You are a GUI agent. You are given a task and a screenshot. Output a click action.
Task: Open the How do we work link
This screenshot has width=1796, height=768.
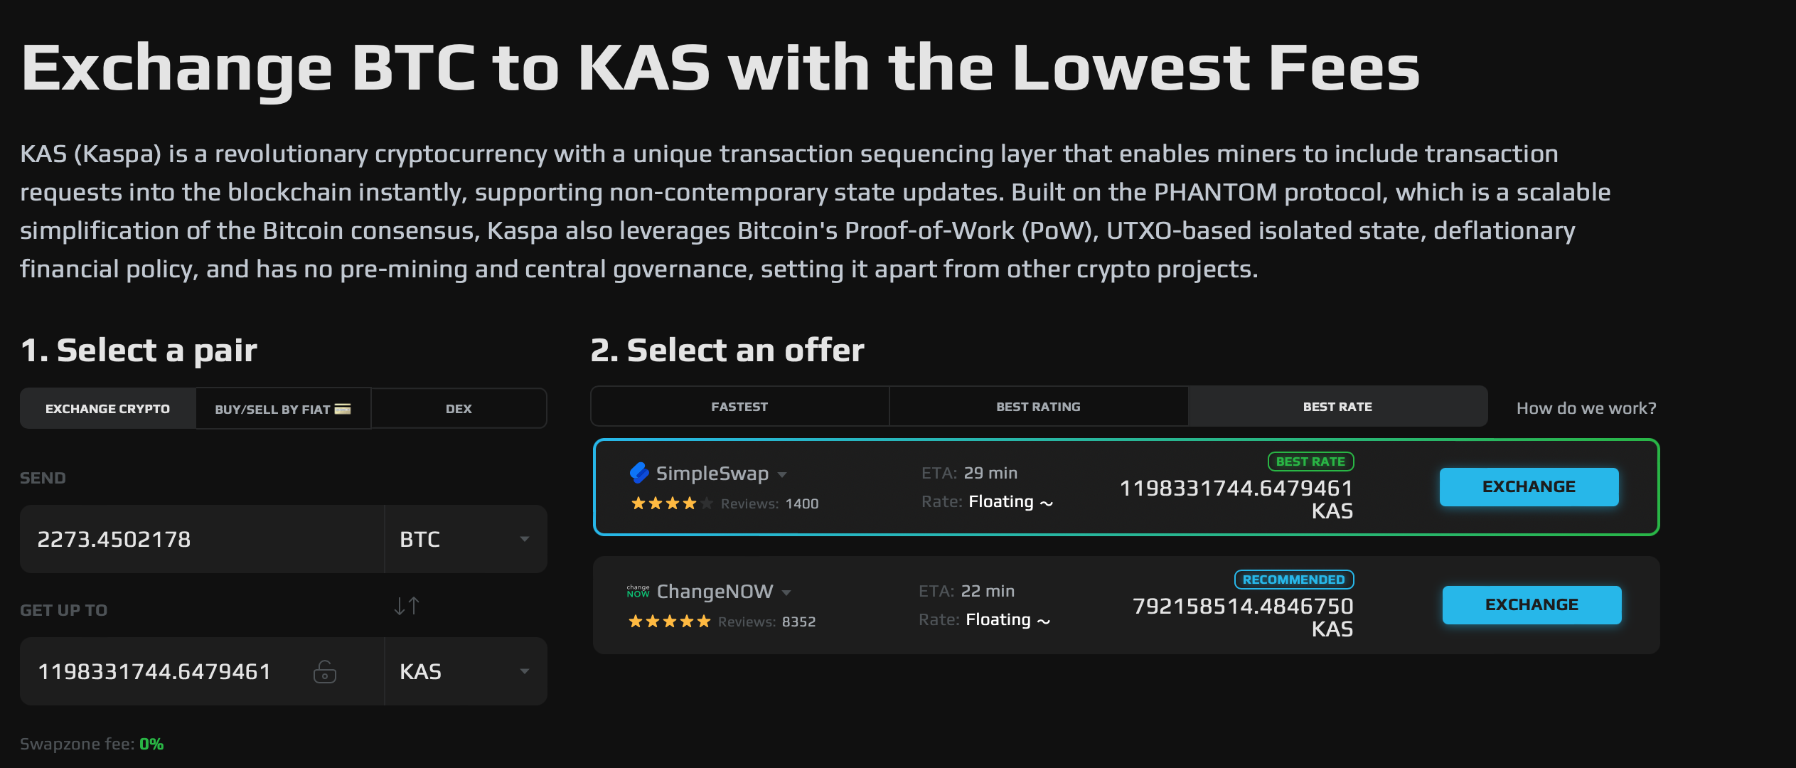(x=1586, y=407)
